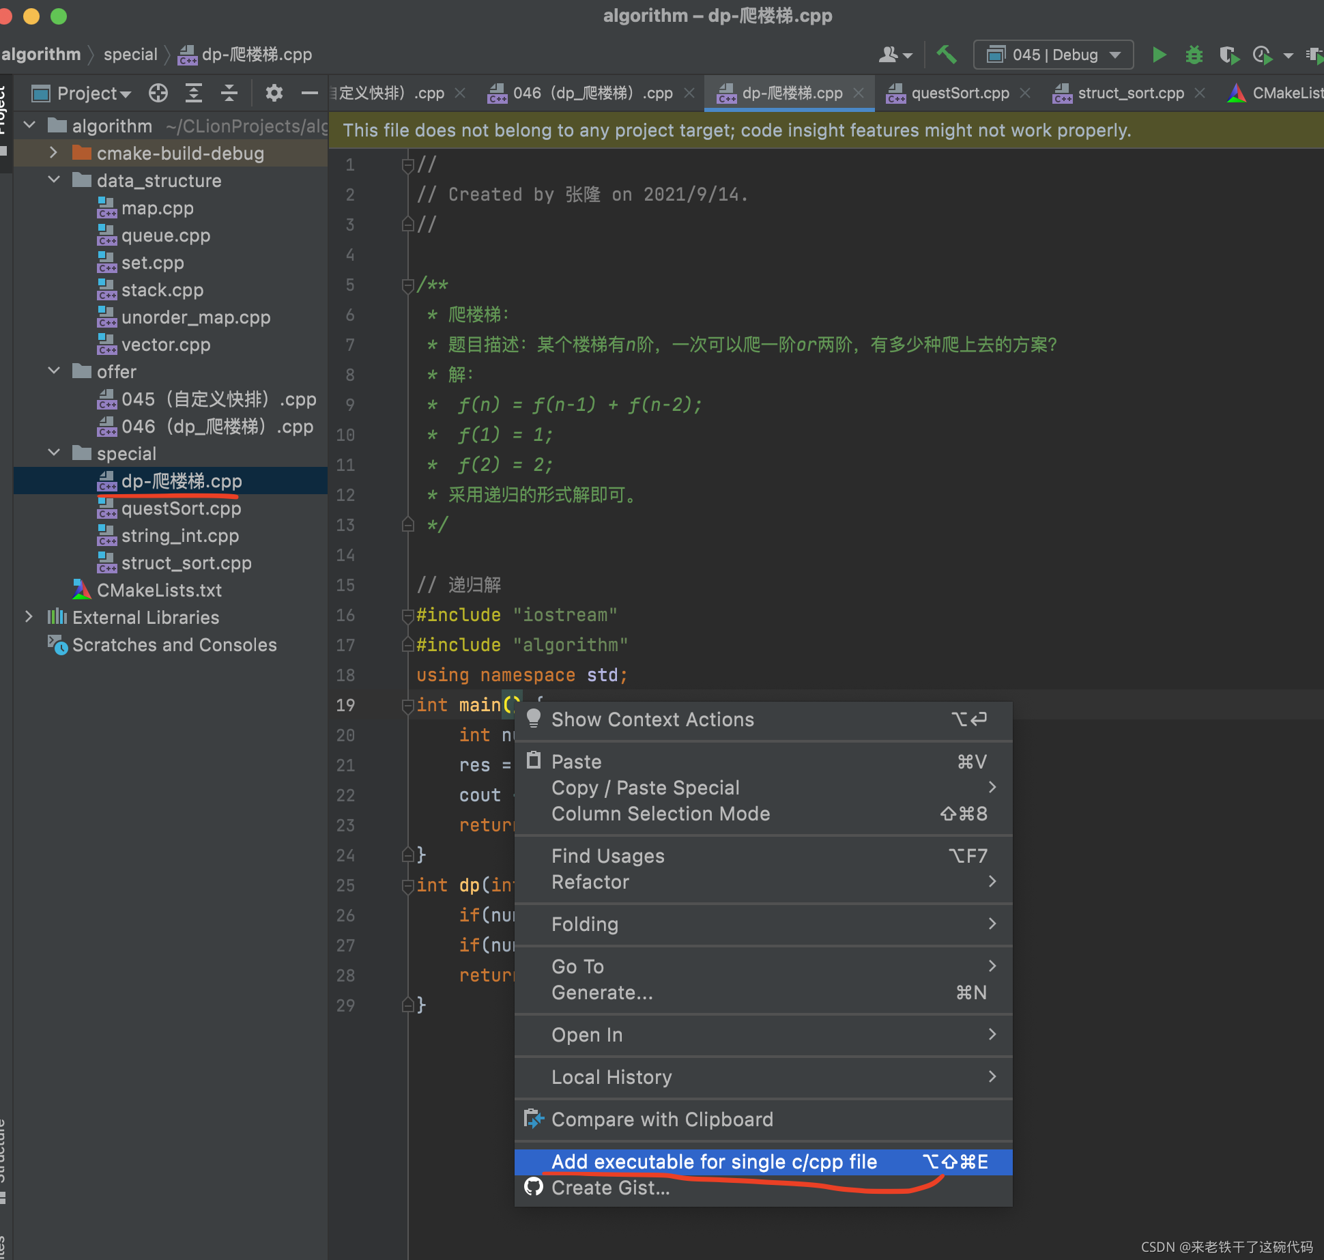This screenshot has width=1324, height=1260.
Task: Open the Folding submenu
Action: 763,924
